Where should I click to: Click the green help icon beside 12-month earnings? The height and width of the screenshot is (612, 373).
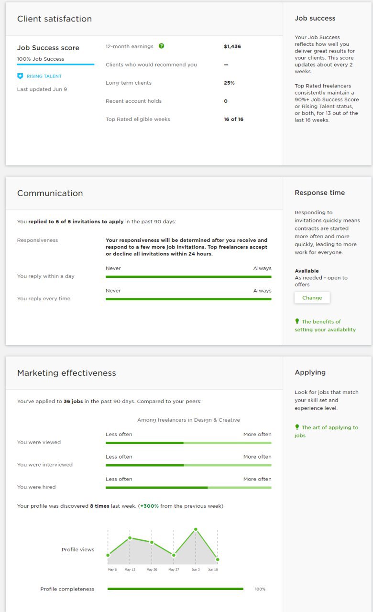point(161,46)
